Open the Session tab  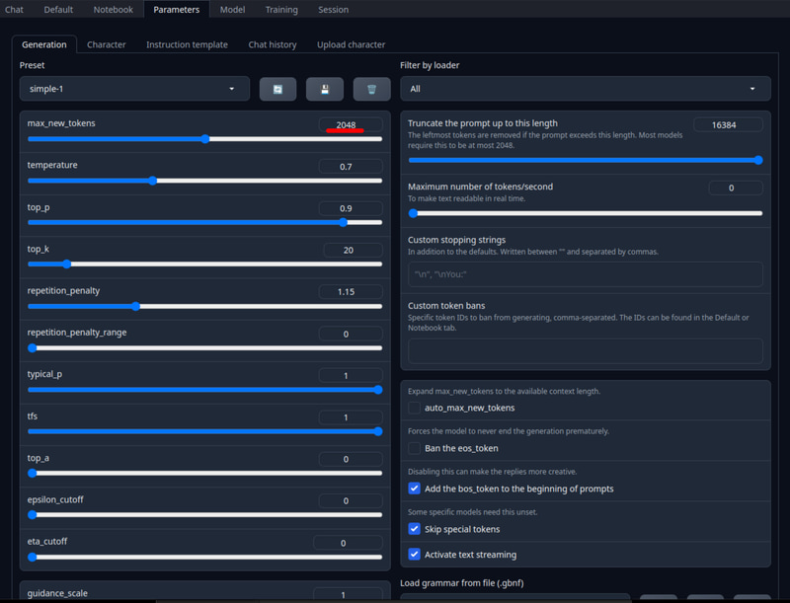coord(333,10)
